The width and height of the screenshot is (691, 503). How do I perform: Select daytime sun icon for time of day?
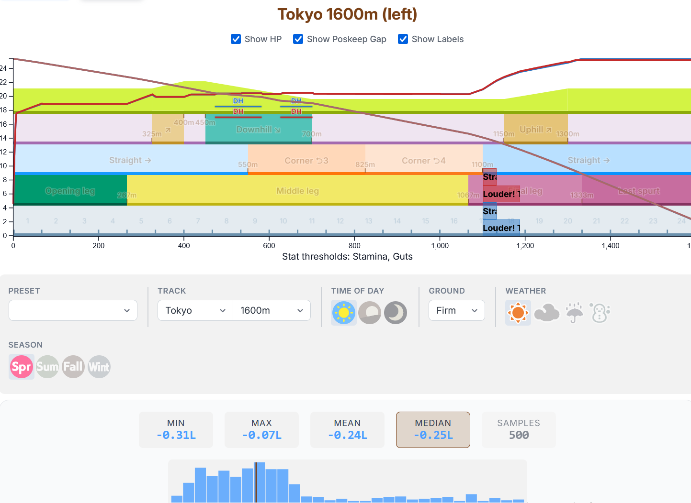coord(344,313)
